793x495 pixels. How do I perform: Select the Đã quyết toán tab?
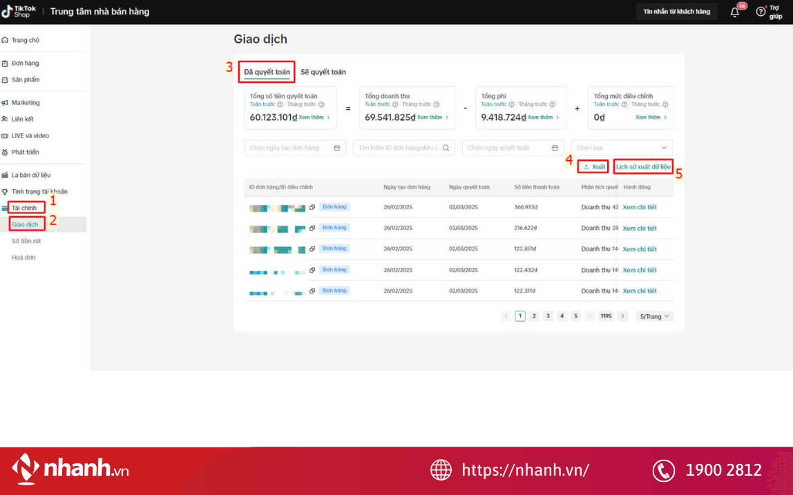pos(267,72)
